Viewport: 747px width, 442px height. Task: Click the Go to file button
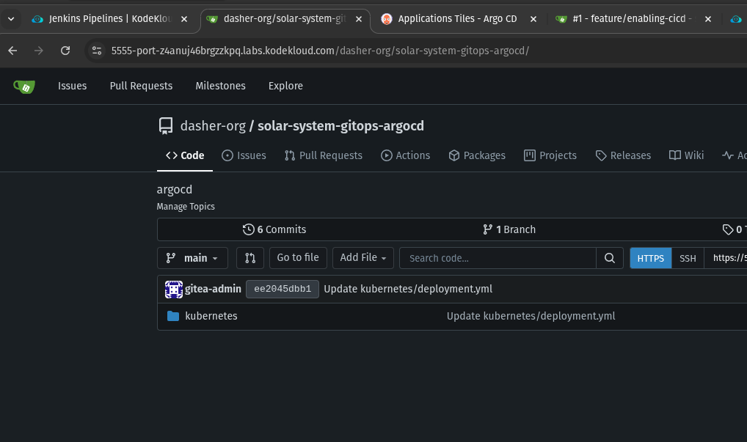coord(297,258)
